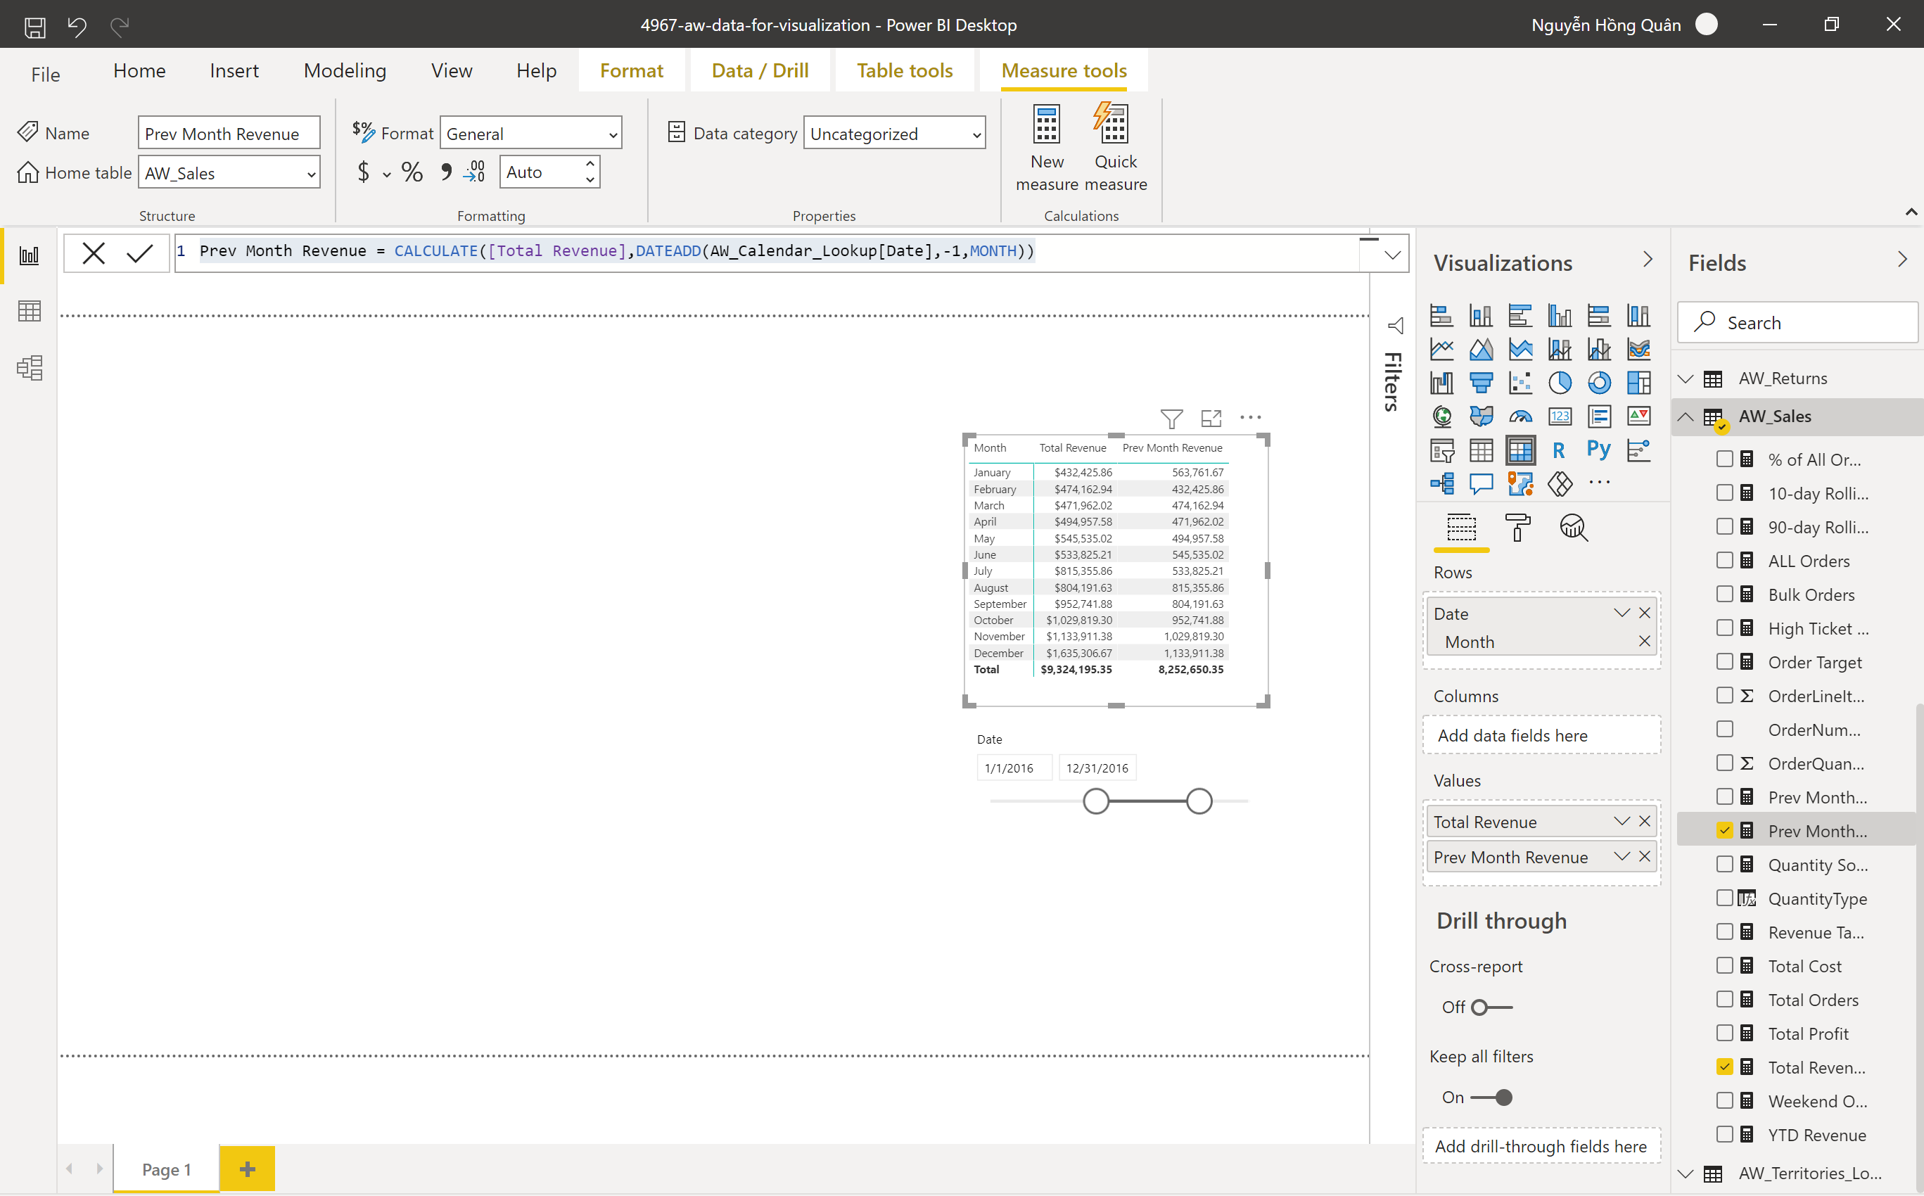Image resolution: width=1924 pixels, height=1196 pixels.
Task: Expand the AW_Territories_Lookup table
Action: [x=1686, y=1173]
